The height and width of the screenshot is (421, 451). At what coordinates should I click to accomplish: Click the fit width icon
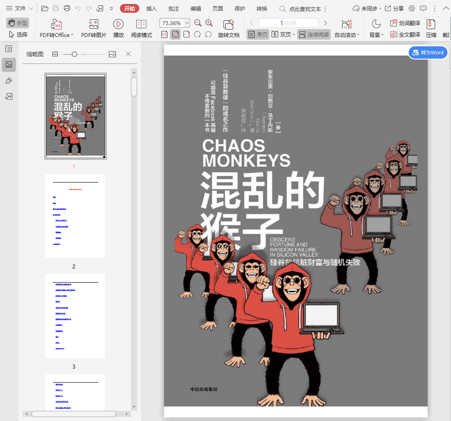click(x=186, y=34)
